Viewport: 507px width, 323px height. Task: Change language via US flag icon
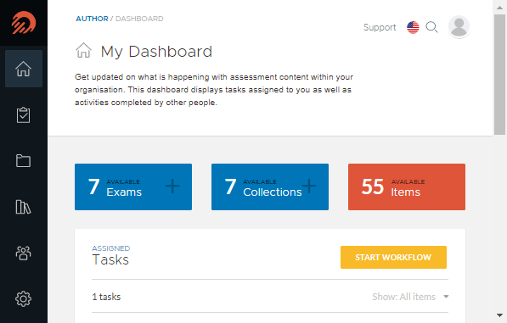click(413, 27)
